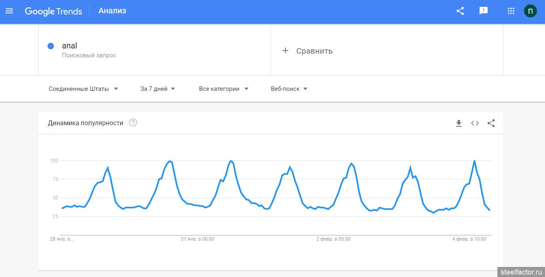Share the Динамика популярности chart

[x=491, y=124]
